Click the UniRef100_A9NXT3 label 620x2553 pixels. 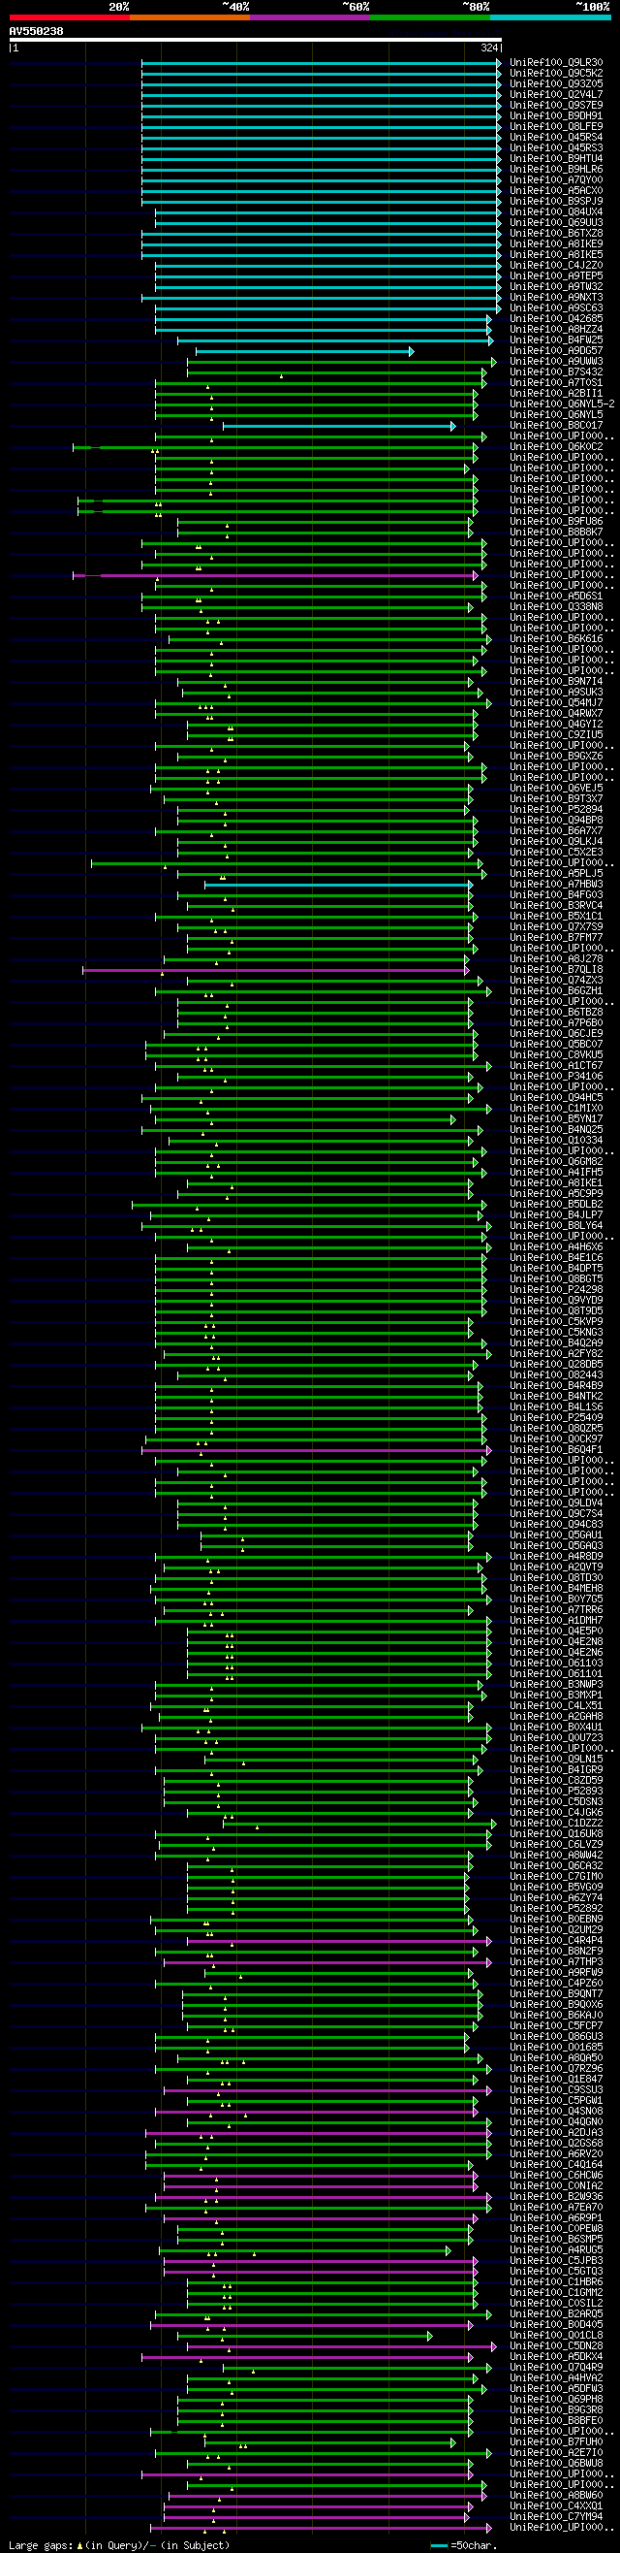[x=556, y=298]
